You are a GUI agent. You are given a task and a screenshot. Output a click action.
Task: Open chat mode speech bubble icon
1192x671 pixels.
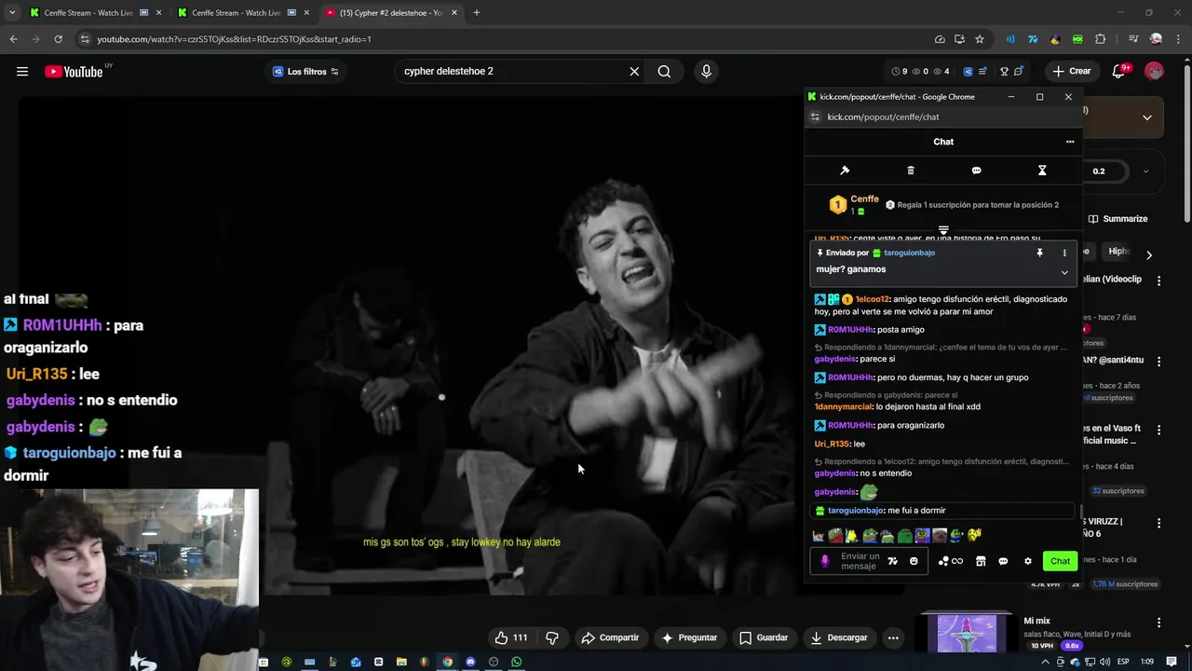[976, 171]
